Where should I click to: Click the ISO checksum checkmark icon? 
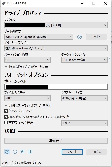tap(80, 37)
